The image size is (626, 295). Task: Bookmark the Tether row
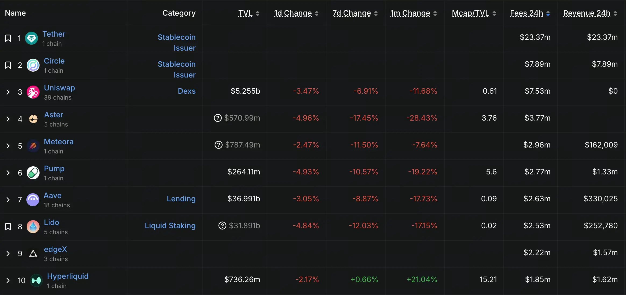8,38
